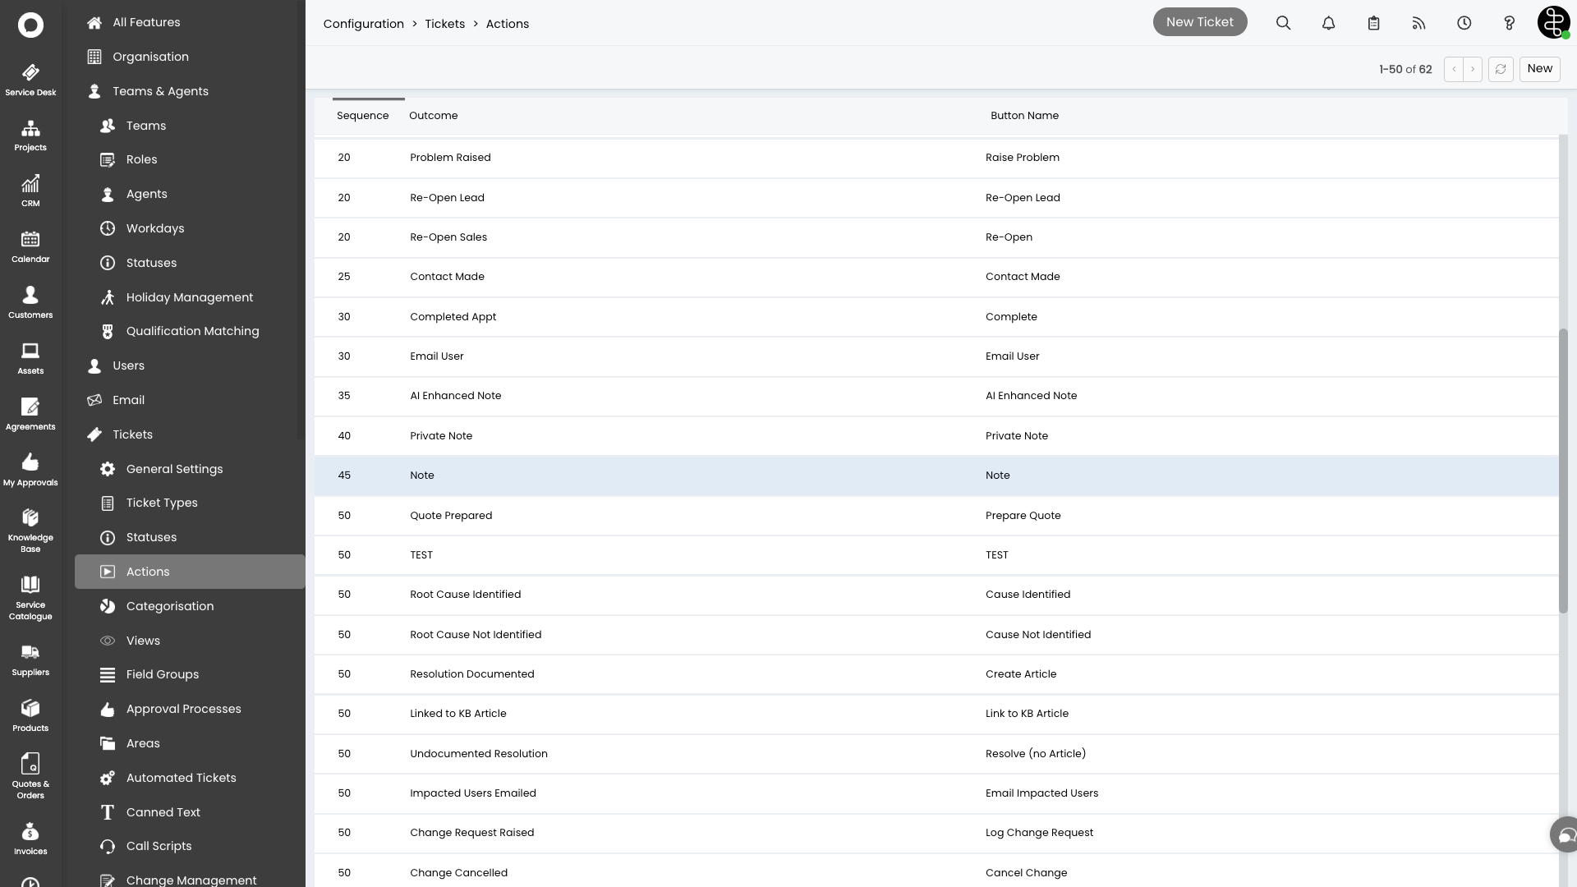Open the Tickets configuration menu
The image size is (1577, 887).
coord(132,433)
